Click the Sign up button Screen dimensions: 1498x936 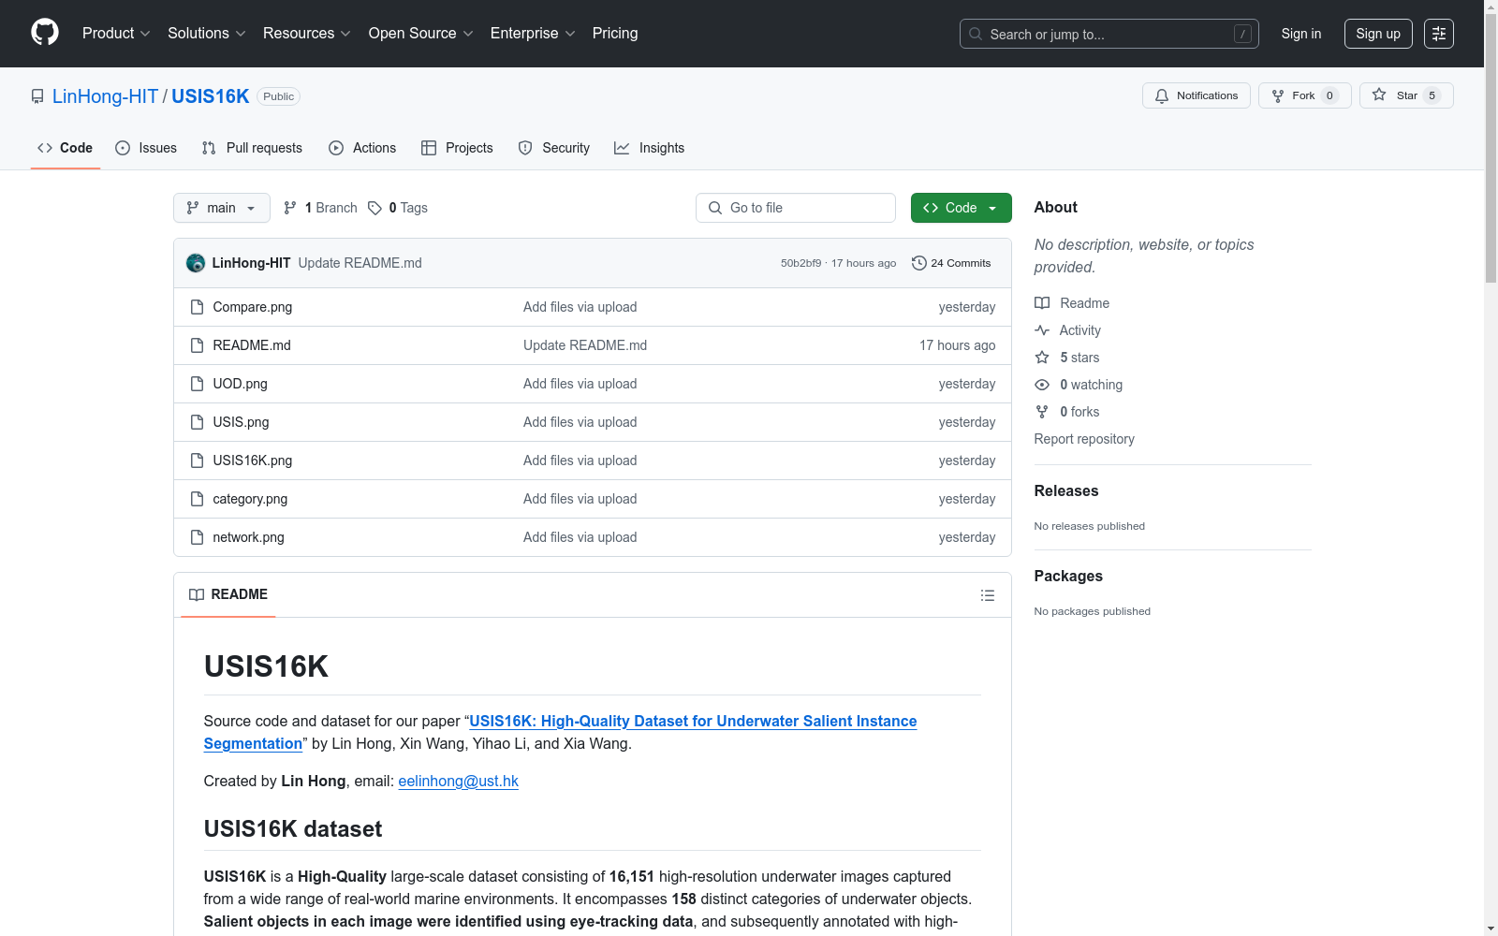pos(1377,34)
